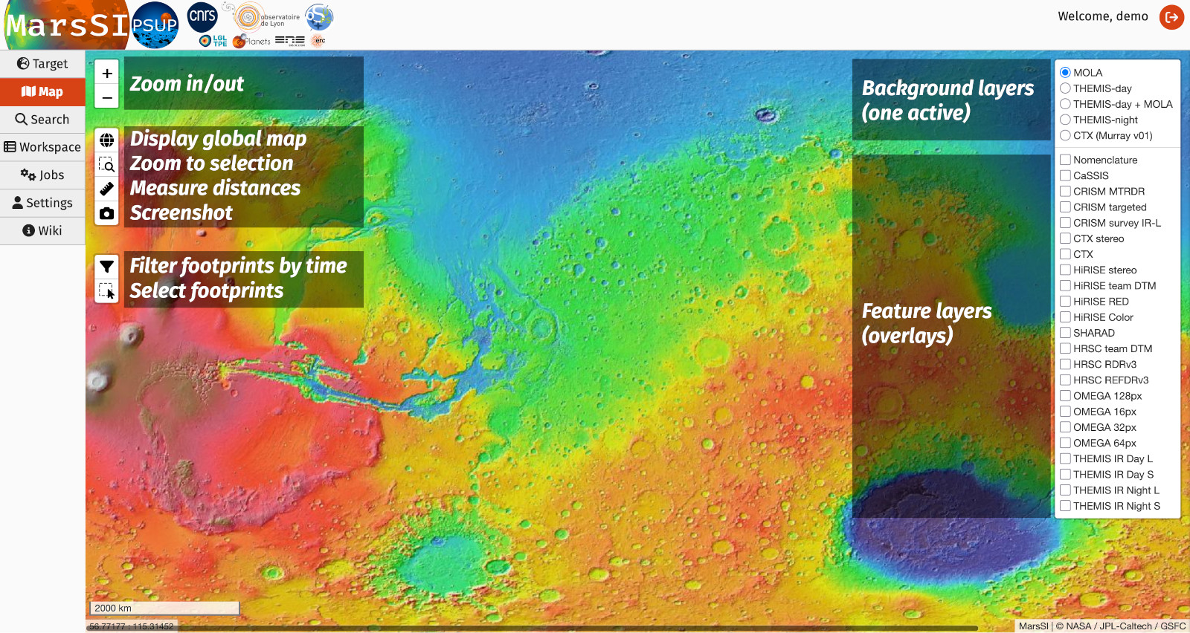
Task: Go to the Workspace section
Action: 42,147
